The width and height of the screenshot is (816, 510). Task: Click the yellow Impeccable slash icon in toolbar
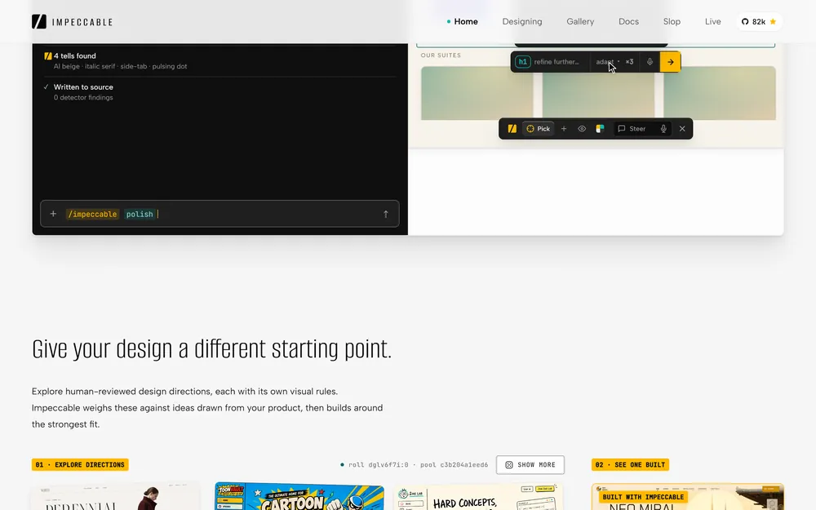click(x=512, y=129)
